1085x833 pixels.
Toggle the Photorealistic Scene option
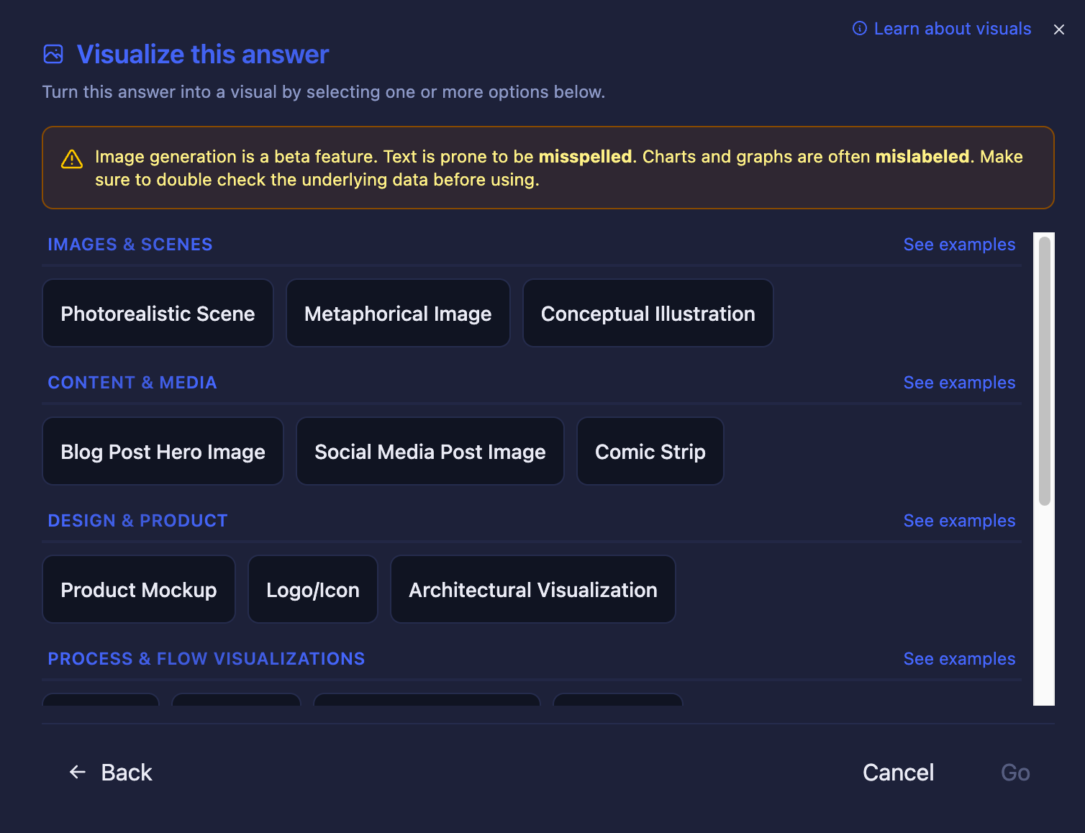158,314
